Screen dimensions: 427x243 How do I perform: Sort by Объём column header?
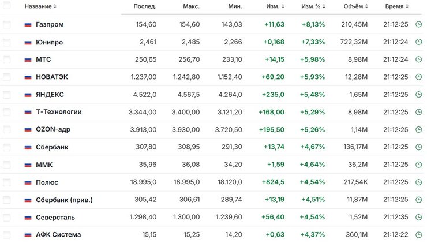pos(354,6)
